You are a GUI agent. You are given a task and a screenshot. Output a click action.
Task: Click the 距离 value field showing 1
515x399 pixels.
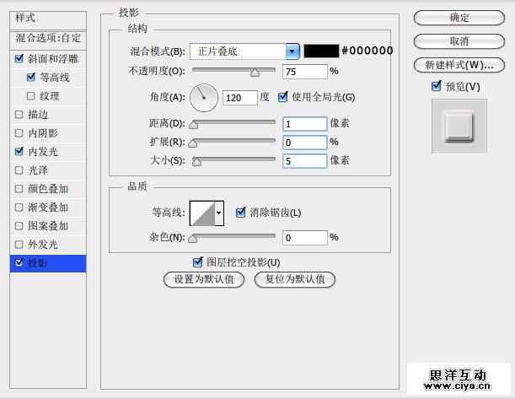tap(305, 124)
